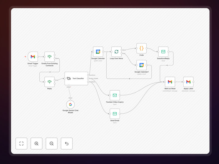Click the Mark as Read label
Screen dimensions: 219x164
tap(170, 89)
